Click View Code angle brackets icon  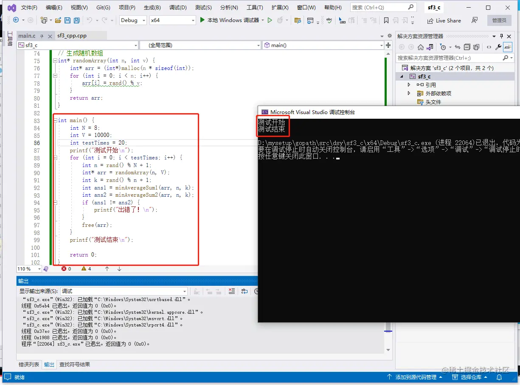tap(489, 47)
